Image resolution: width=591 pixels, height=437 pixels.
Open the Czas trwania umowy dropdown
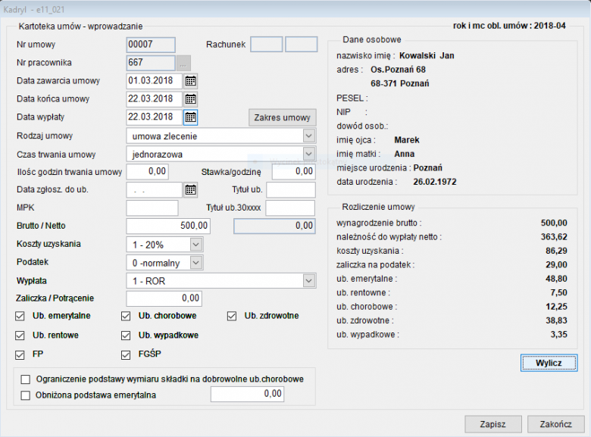click(x=308, y=154)
